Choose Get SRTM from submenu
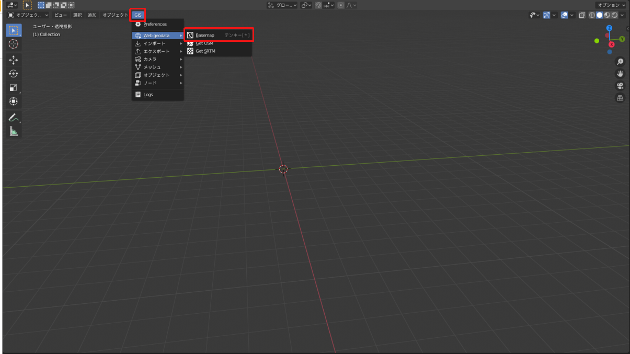 point(219,51)
